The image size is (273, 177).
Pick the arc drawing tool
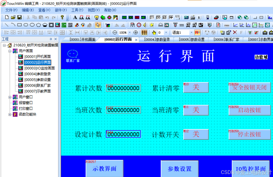pyautogui.click(x=13, y=25)
